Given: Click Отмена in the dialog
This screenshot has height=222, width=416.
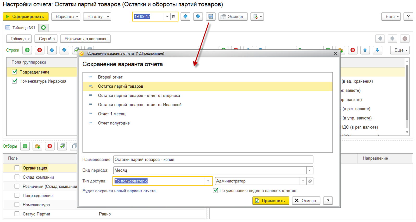Looking at the screenshot, I should coord(306,201).
